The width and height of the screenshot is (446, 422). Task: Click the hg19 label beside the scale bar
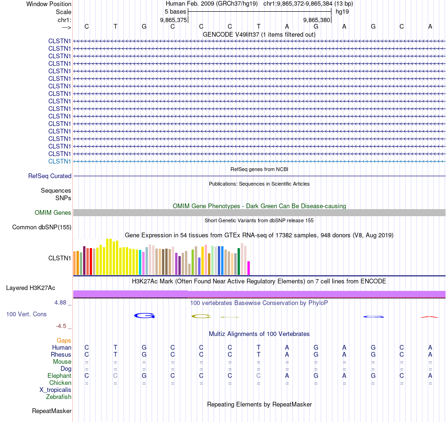(342, 12)
